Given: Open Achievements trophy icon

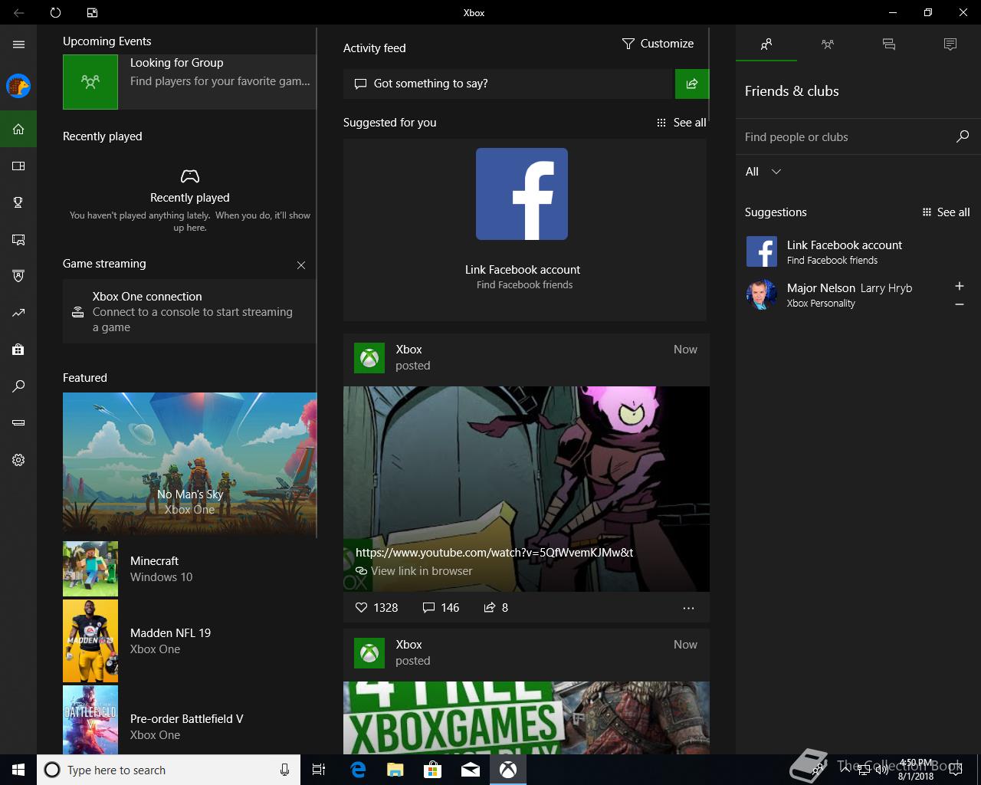Looking at the screenshot, I should [18, 202].
